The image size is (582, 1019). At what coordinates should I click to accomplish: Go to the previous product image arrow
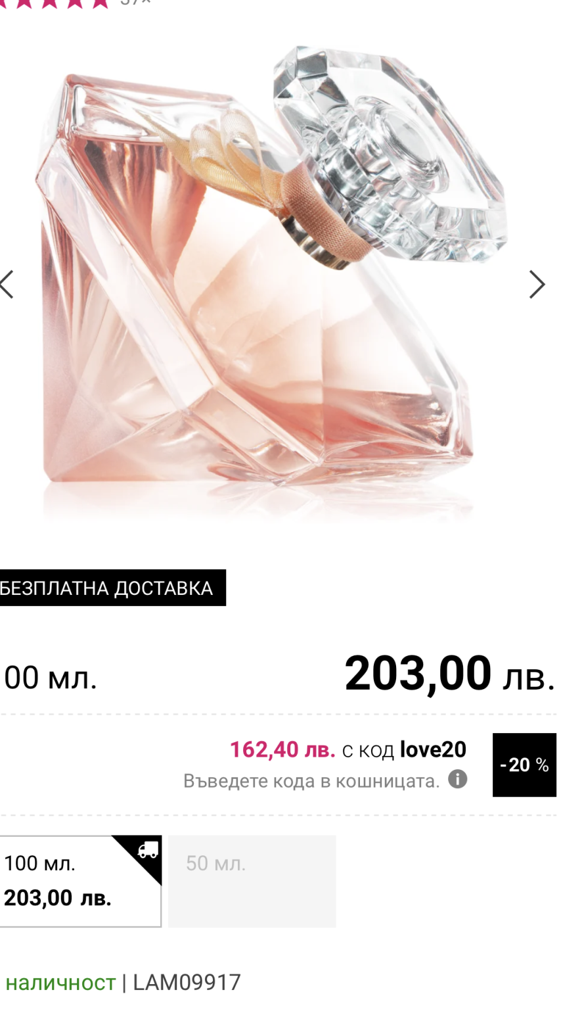click(x=7, y=285)
